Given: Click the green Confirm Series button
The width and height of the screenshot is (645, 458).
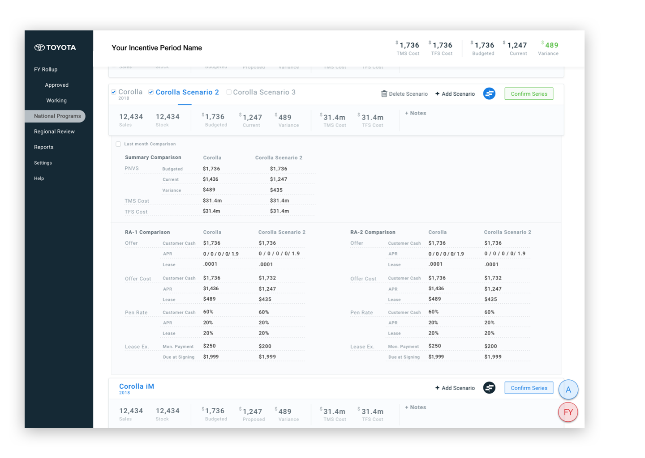Looking at the screenshot, I should tap(529, 93).
